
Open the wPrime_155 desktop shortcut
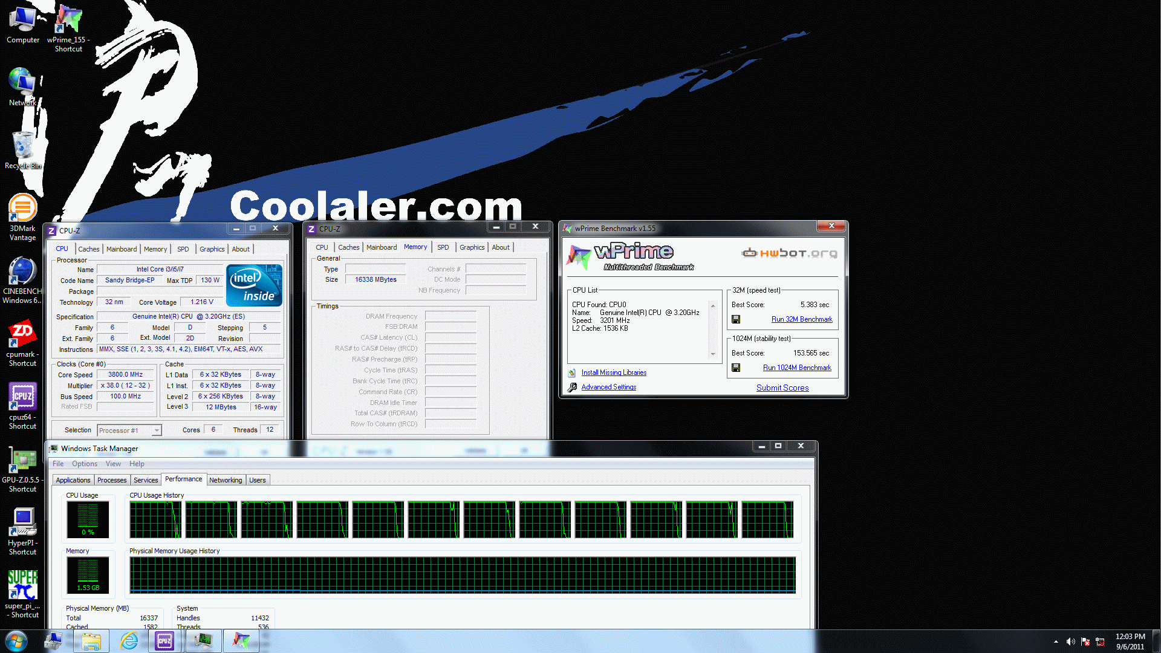68,27
